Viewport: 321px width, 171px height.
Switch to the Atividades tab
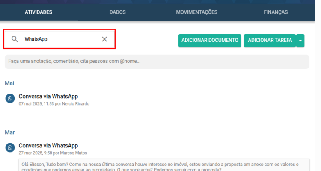pyautogui.click(x=39, y=12)
